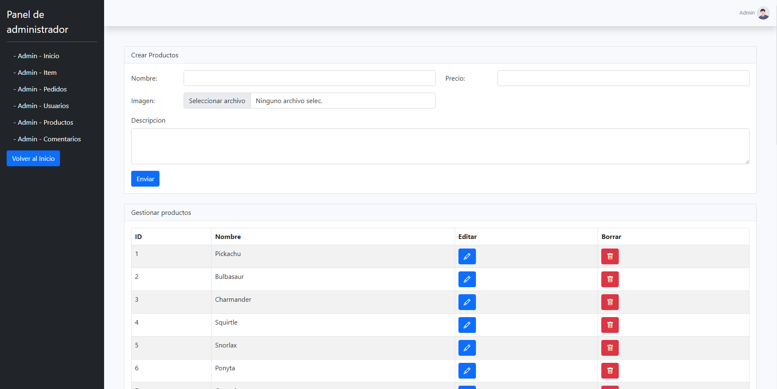Viewport: 777px width, 389px height.
Task: Click the trash icon for Pickachu
Action: point(610,256)
